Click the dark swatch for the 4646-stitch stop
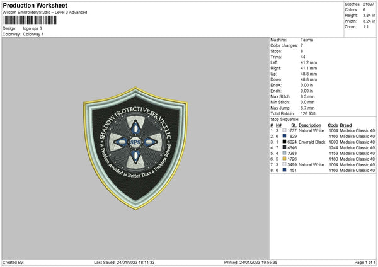The width and height of the screenshot is (378, 267). tap(285, 147)
